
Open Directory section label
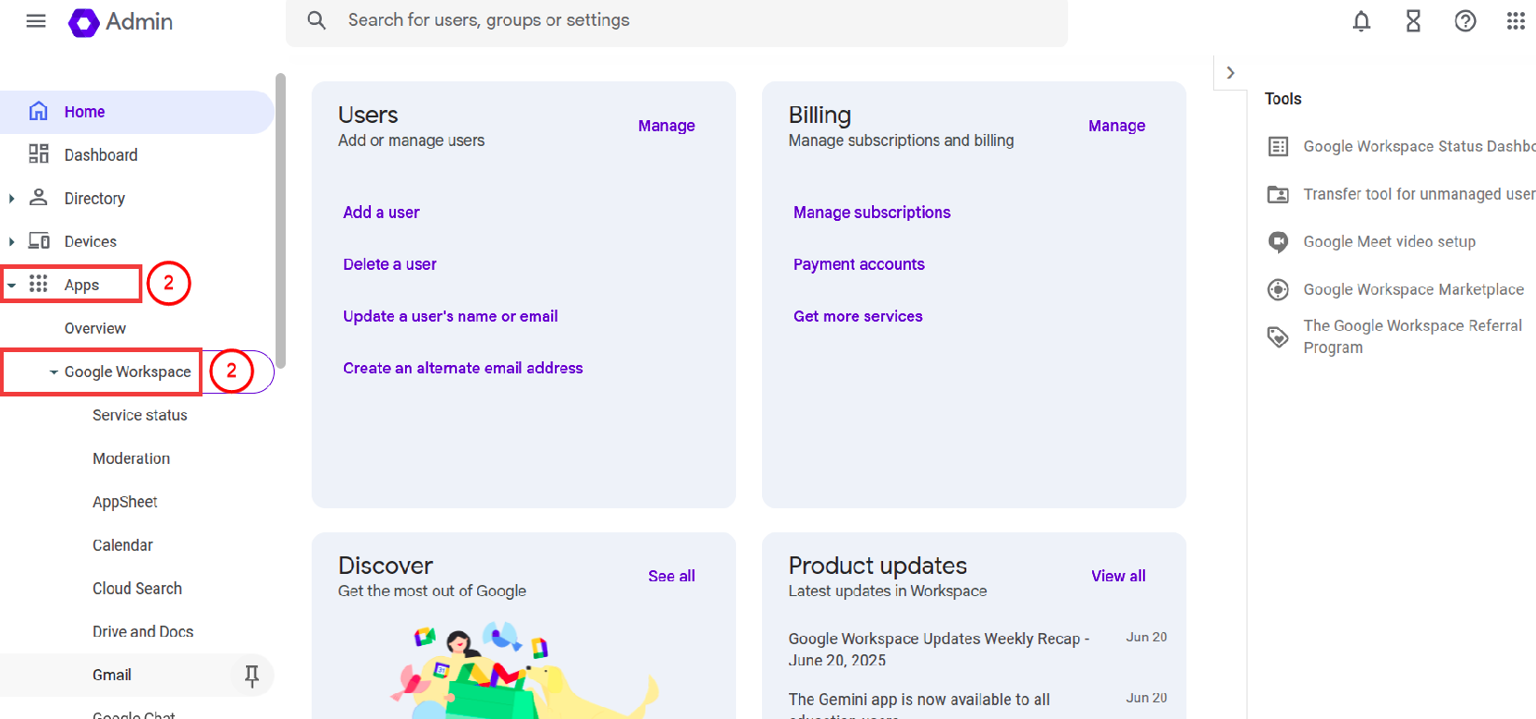tap(94, 199)
